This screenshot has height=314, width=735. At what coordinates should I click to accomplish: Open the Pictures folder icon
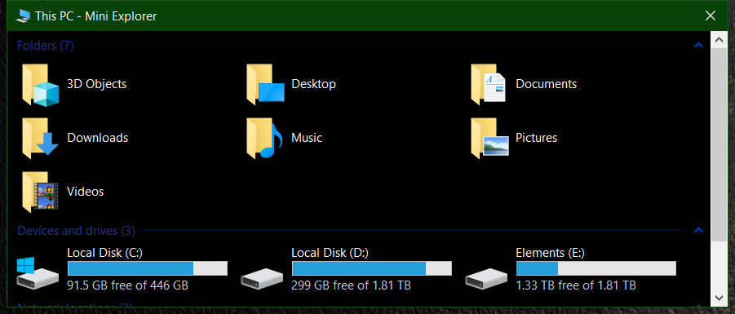pyautogui.click(x=489, y=139)
